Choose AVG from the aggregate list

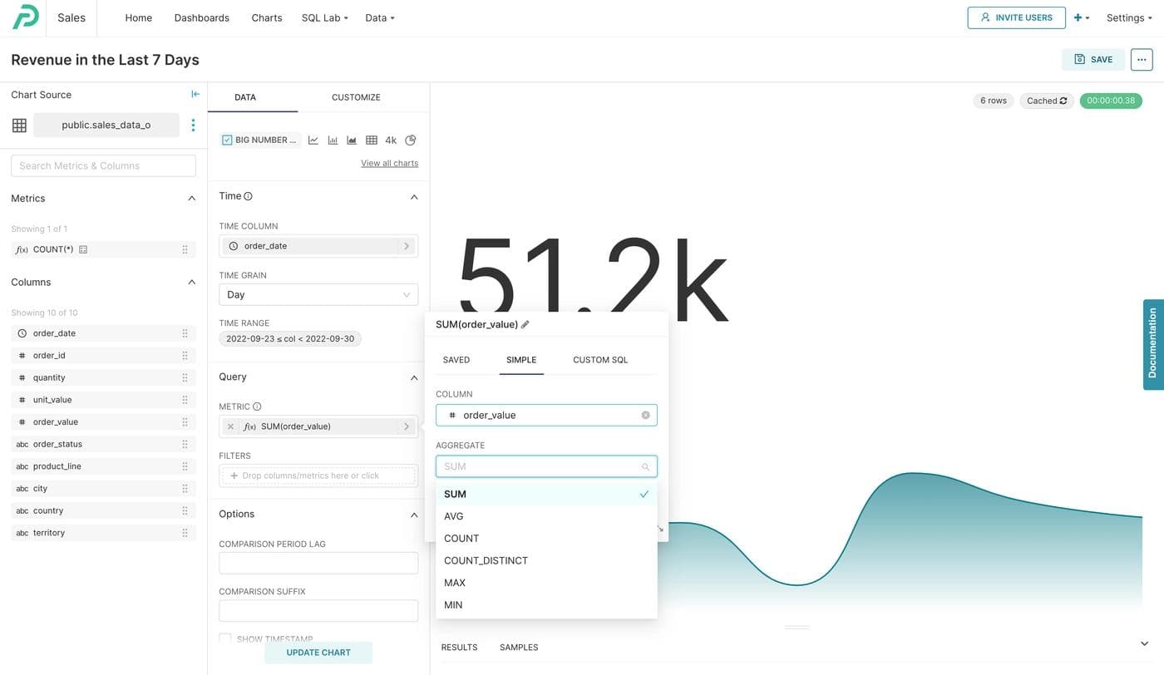tap(454, 516)
